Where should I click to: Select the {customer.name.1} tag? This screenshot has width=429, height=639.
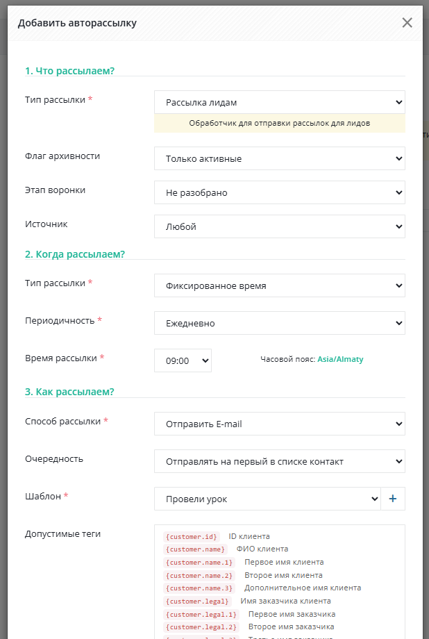[199, 563]
